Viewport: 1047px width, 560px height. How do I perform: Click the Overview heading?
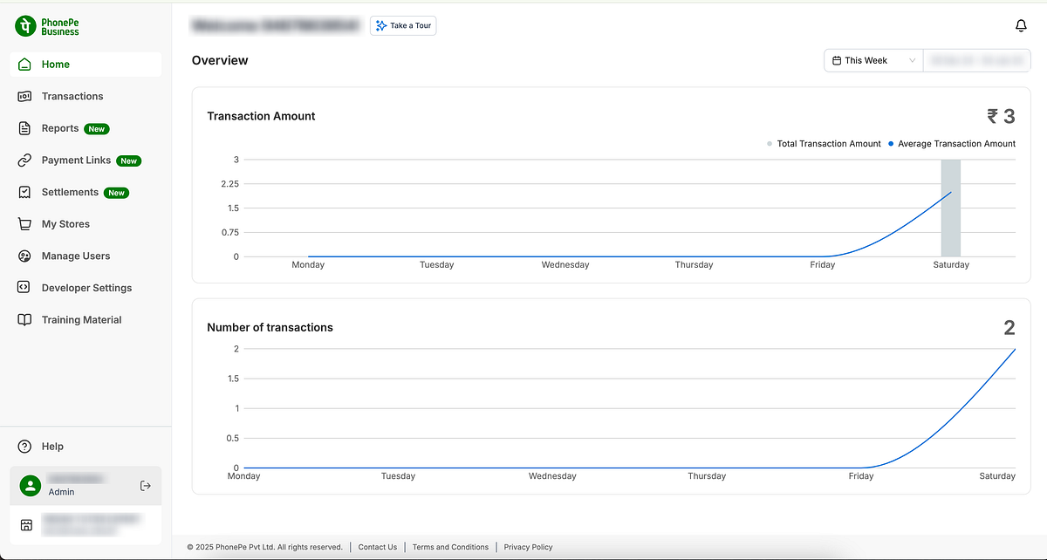click(220, 60)
